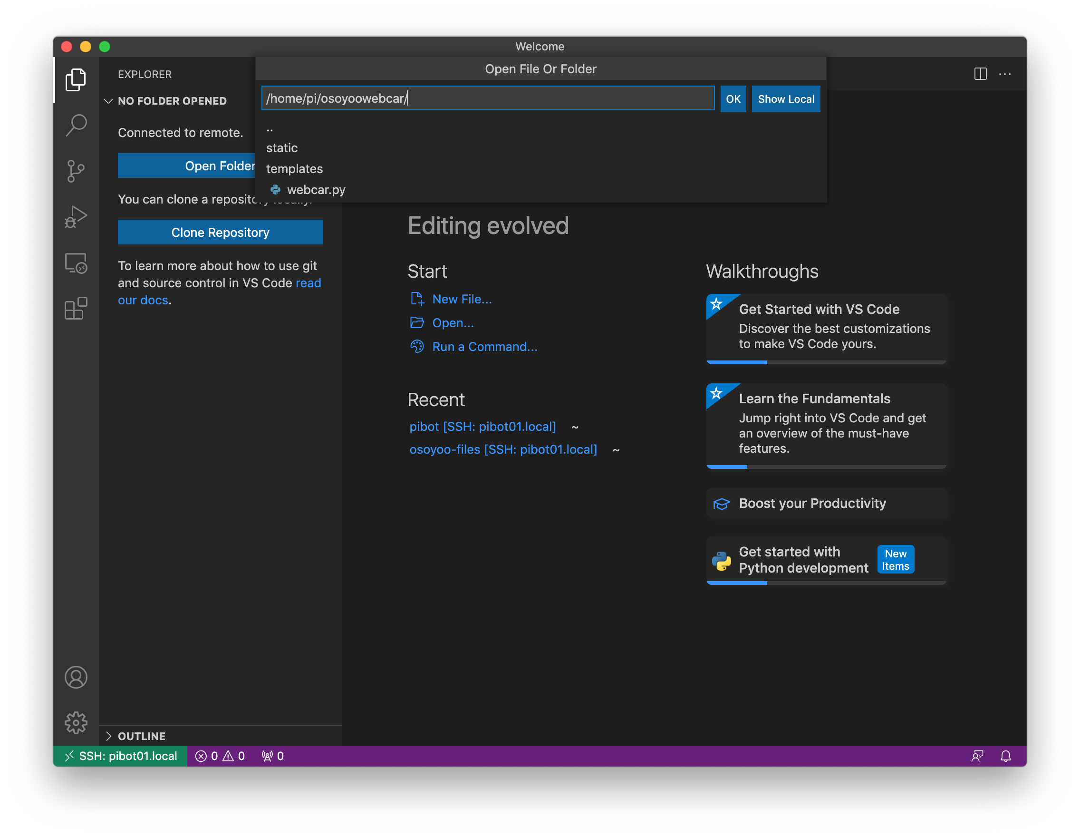Viewport: 1080px width, 837px height.
Task: Open Get Started with VS Code walkthrough
Action: pyautogui.click(x=826, y=329)
